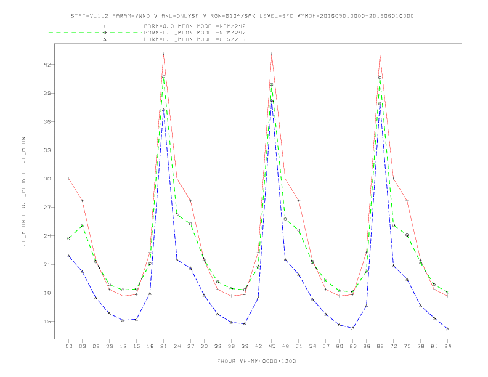The width and height of the screenshot is (488, 377).
Task: Click the chart title starting STAT=VL1L2
Action: pos(242,16)
